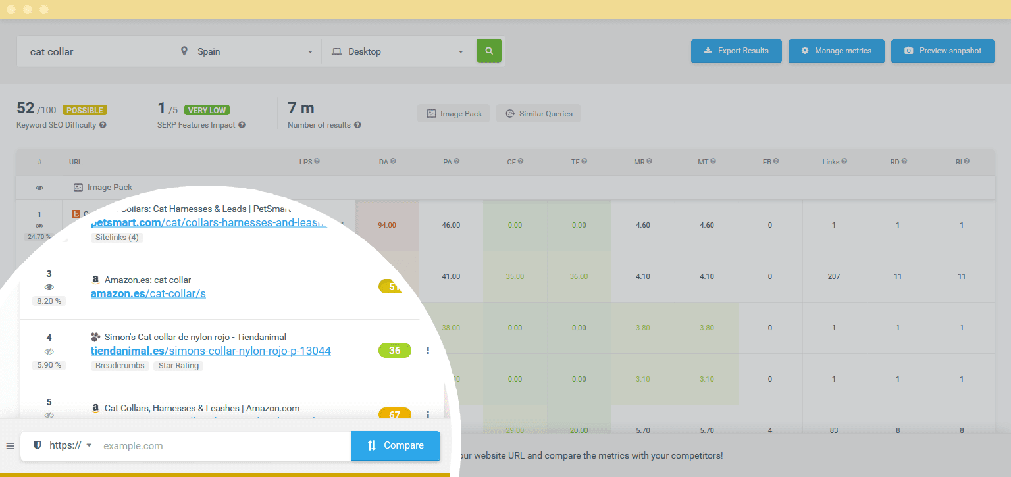Open the tiendanimal.es simons-collar link

(211, 351)
